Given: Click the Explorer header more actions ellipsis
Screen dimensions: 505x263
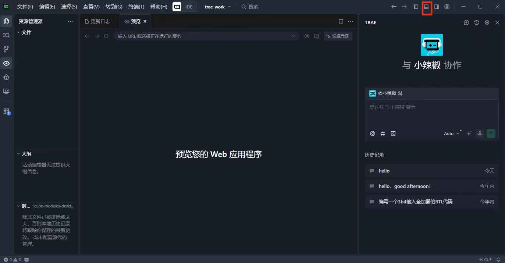Looking at the screenshot, I should click(x=70, y=21).
